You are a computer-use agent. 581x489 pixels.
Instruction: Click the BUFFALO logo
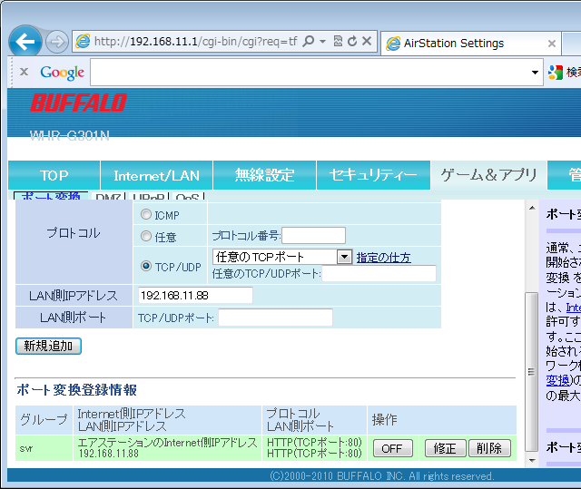coord(79,103)
